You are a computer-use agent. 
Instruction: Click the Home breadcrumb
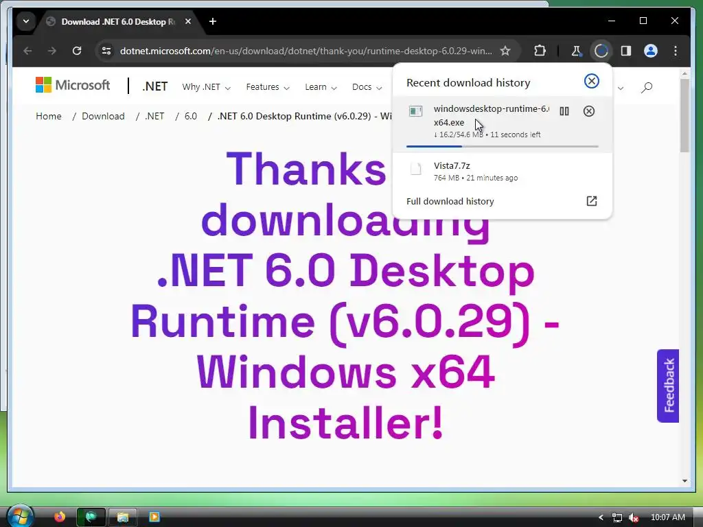click(x=49, y=116)
